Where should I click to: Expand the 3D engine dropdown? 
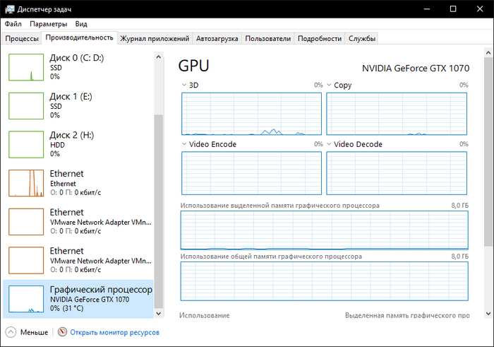(x=185, y=85)
